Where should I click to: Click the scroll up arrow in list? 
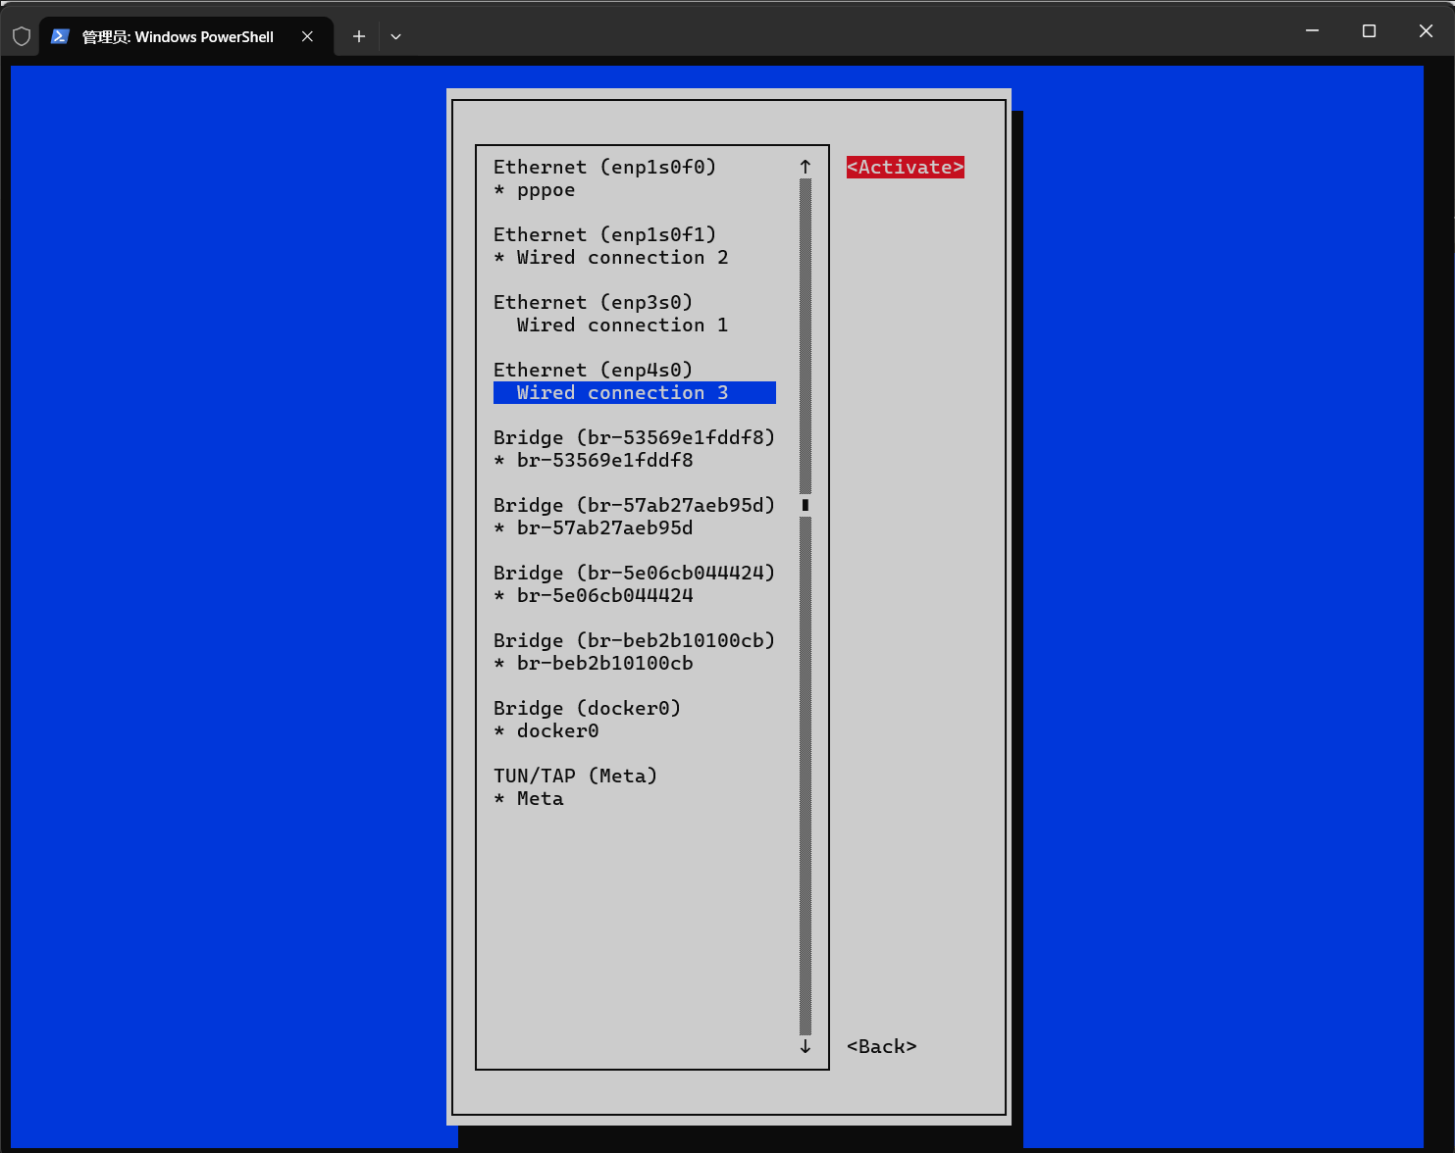pos(805,167)
